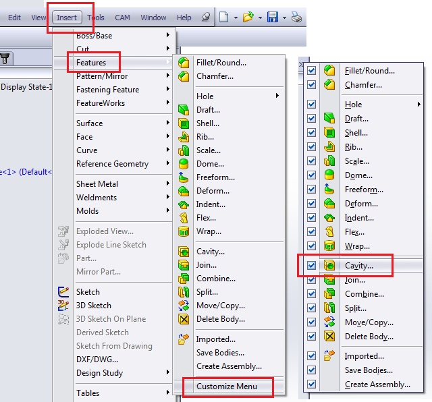Select Design Study in Insert menu
The width and height of the screenshot is (432, 402).
(x=99, y=372)
